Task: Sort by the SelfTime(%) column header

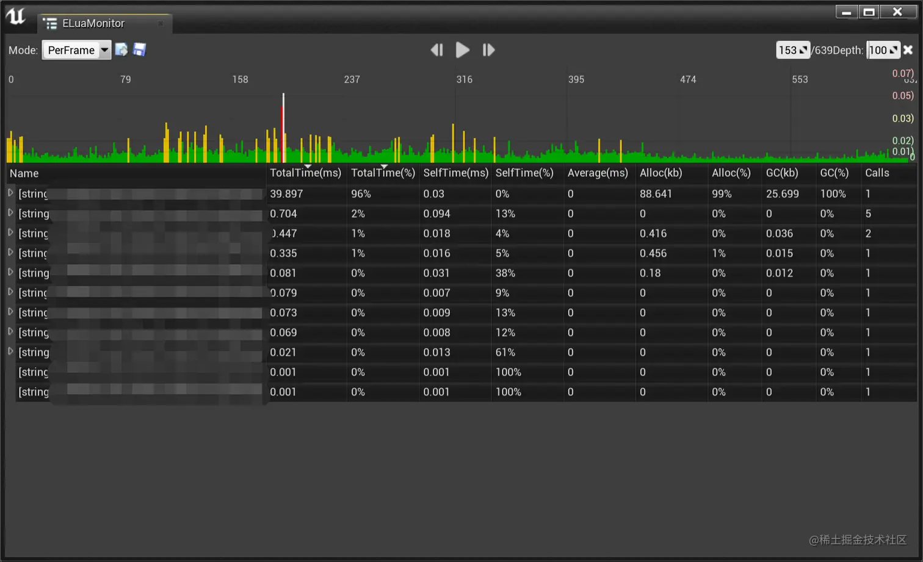Action: click(527, 173)
